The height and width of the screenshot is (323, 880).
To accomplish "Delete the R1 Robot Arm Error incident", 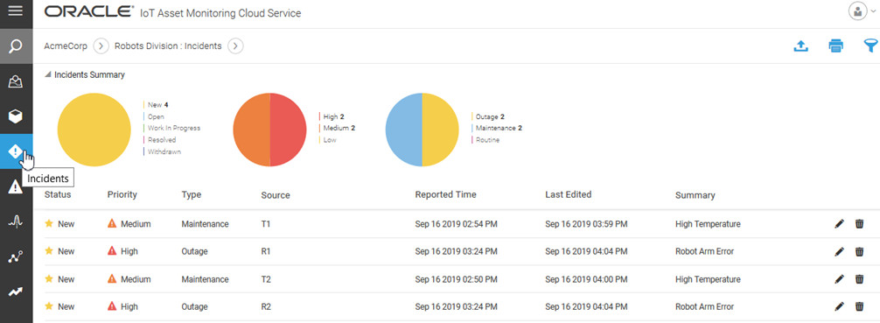I will pos(859,251).
